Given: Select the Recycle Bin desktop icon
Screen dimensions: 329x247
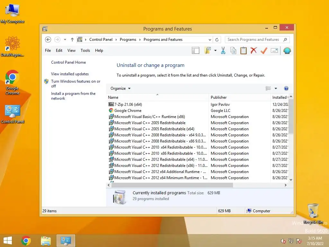Looking at the screenshot, I should [313, 214].
